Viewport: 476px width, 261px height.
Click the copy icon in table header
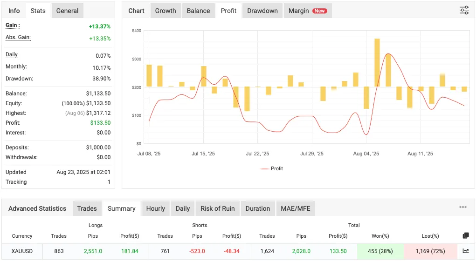pyautogui.click(x=465, y=236)
